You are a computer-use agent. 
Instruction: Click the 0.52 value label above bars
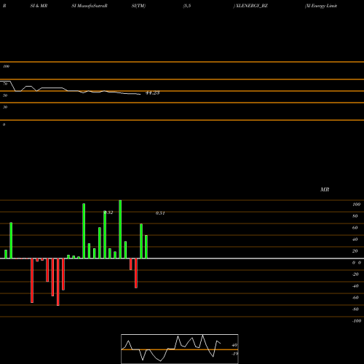pyautogui.click(x=108, y=213)
